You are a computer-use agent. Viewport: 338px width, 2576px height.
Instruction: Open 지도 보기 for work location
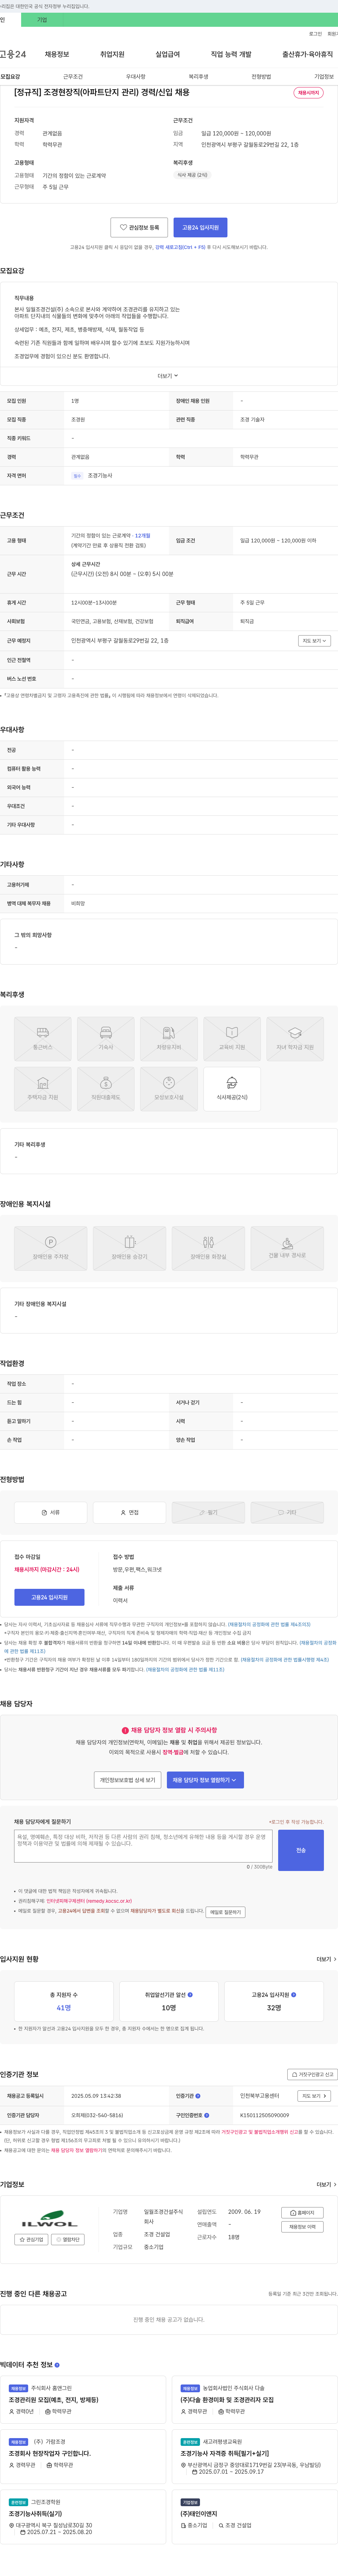[314, 641]
